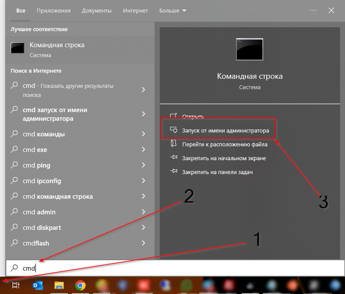Click pin icon for начальном экране

tap(173, 157)
